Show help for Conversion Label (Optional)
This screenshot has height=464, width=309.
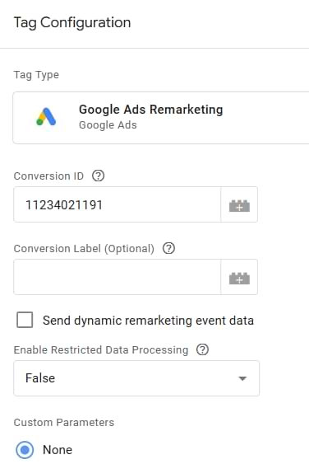[x=168, y=248]
